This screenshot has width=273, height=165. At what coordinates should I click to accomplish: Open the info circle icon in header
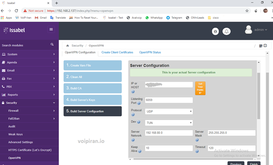pos(215,31)
